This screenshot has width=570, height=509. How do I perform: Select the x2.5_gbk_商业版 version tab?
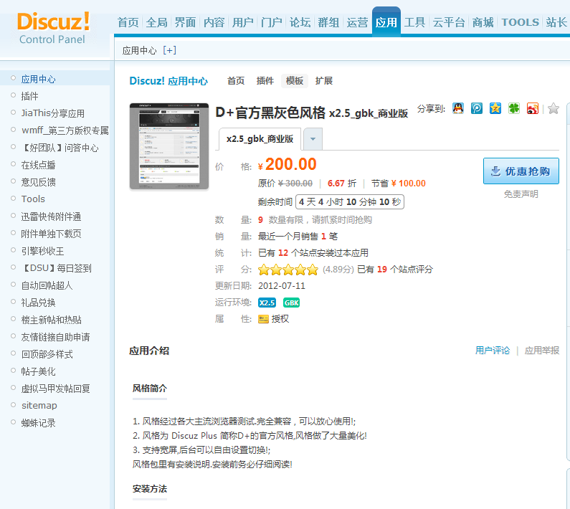(260, 139)
